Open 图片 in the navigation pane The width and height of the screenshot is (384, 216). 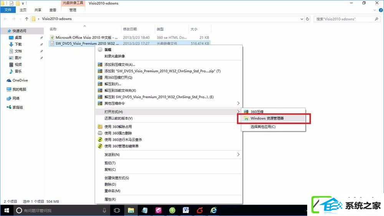tap(18, 58)
